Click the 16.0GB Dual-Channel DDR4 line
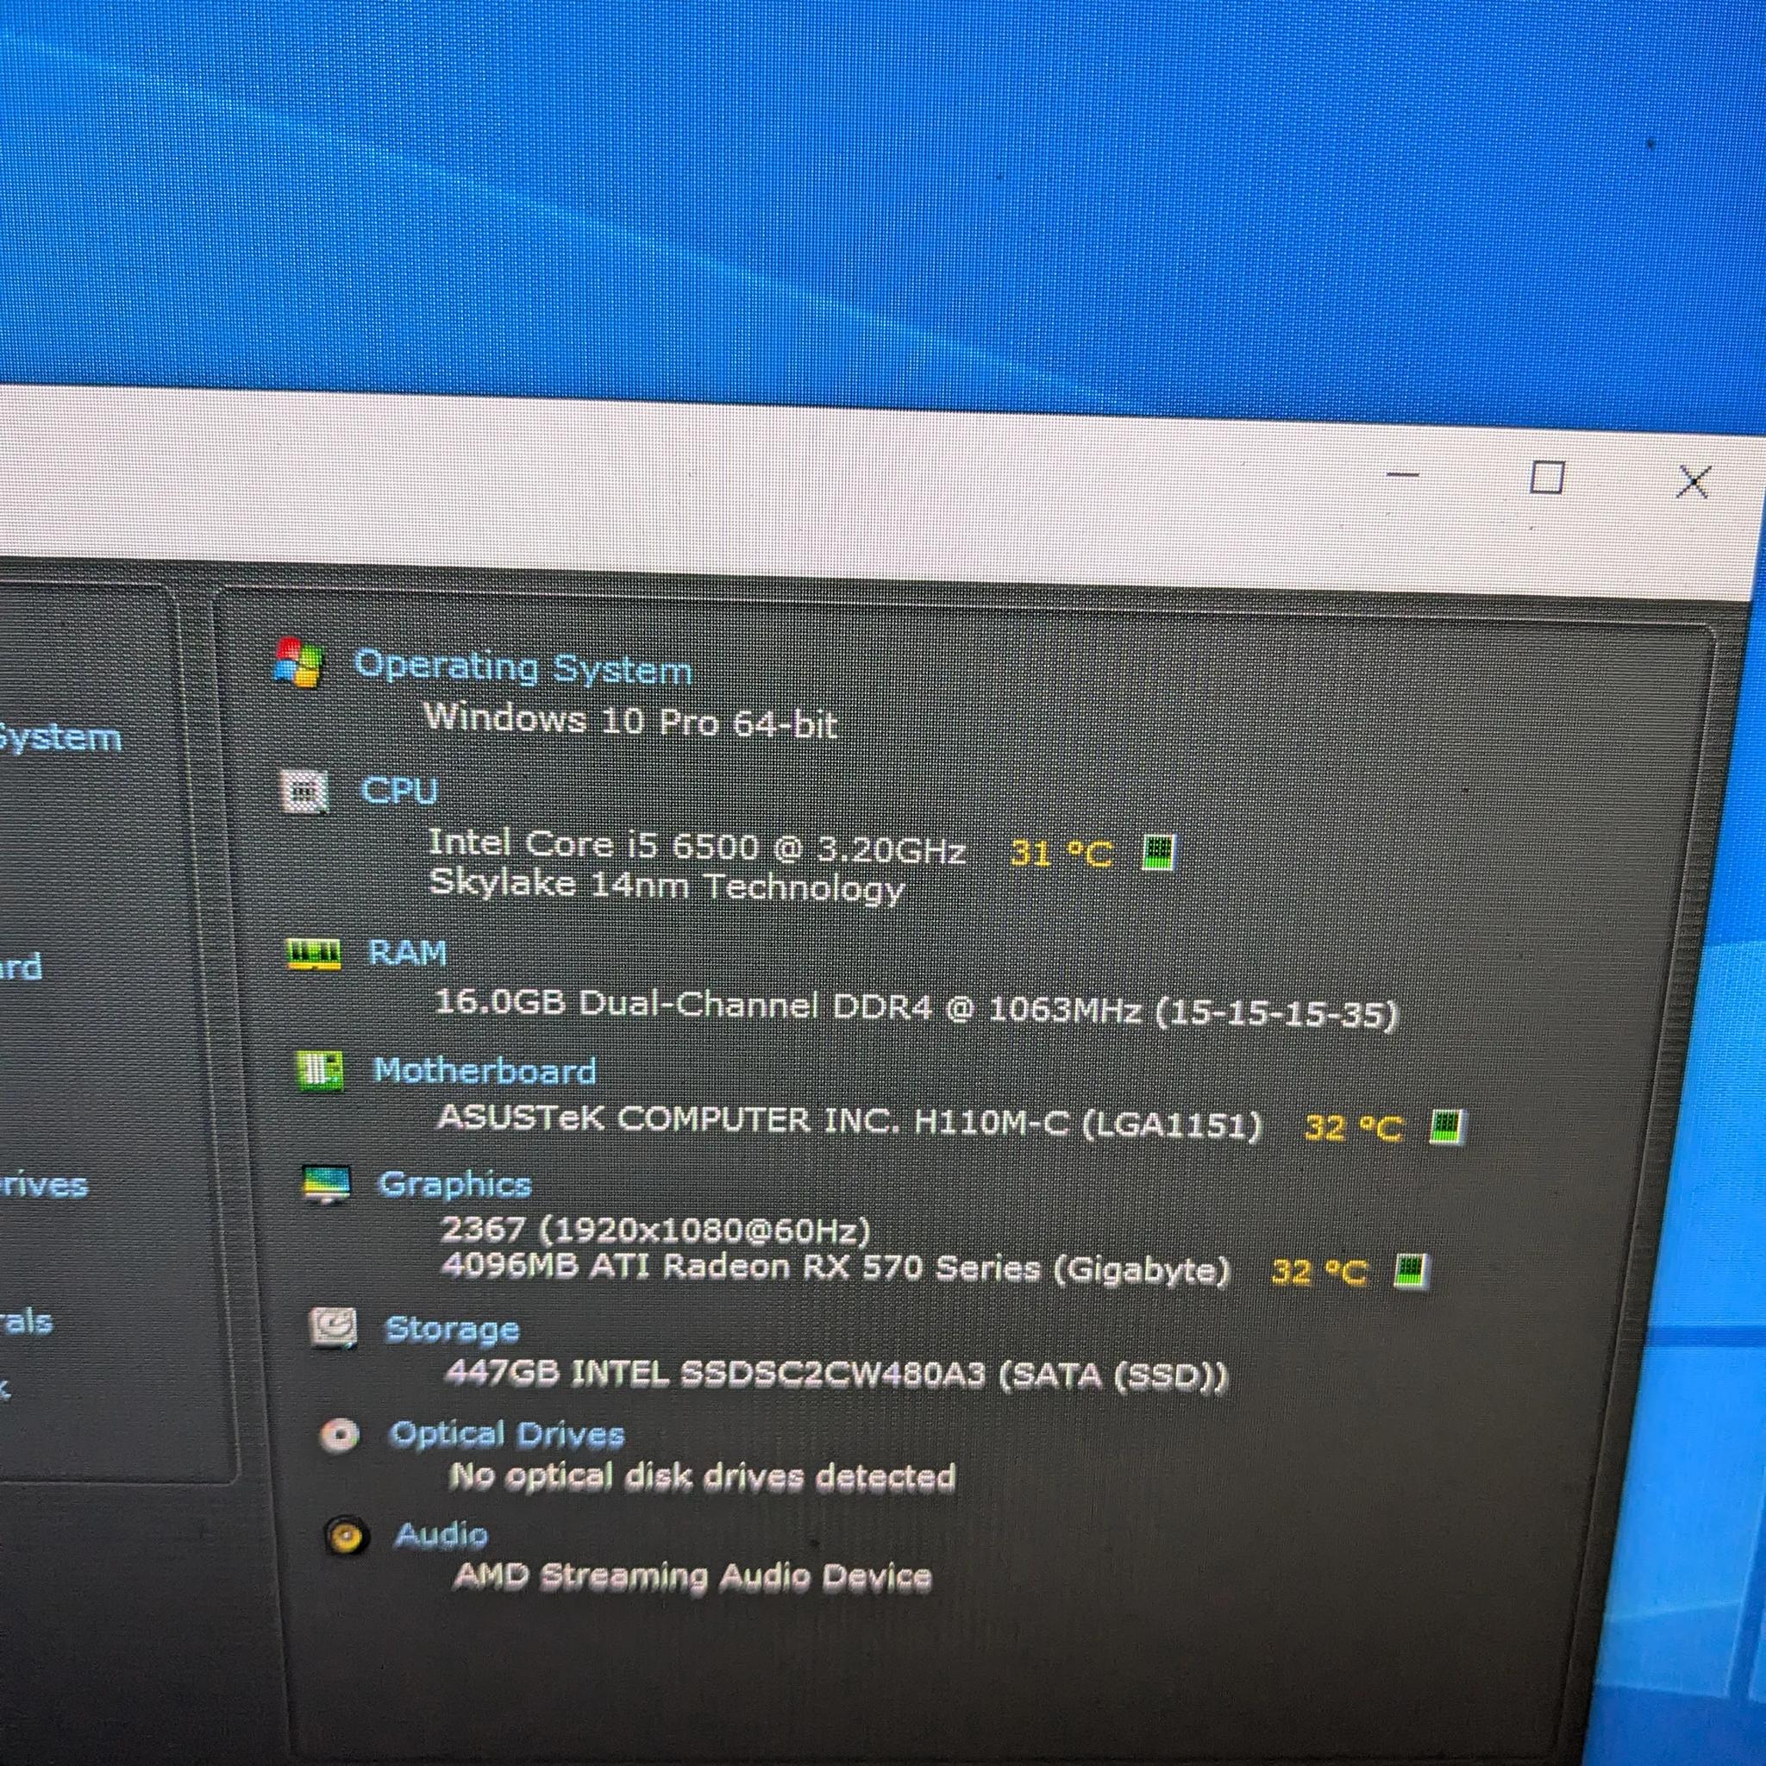The width and height of the screenshot is (1766, 1766). pyautogui.click(x=917, y=1009)
